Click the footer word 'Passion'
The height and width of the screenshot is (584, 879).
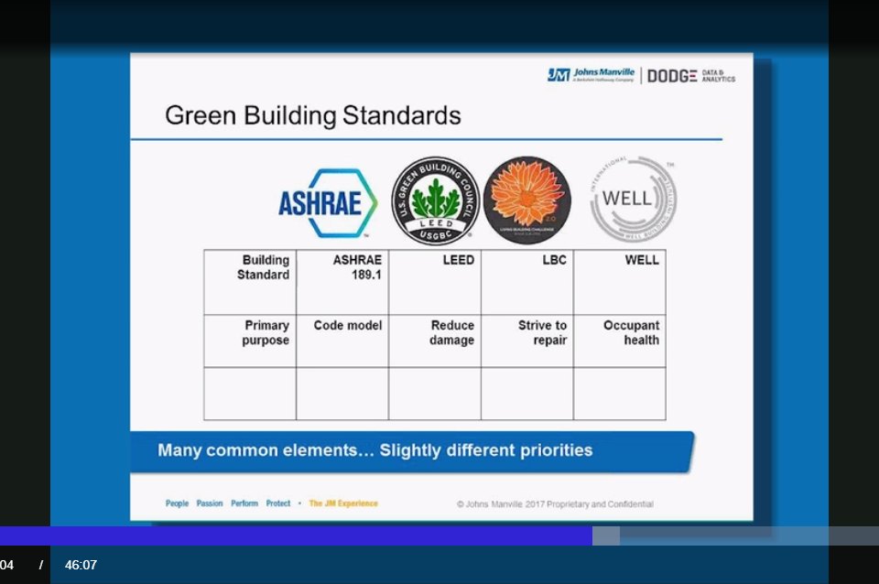pyautogui.click(x=210, y=503)
